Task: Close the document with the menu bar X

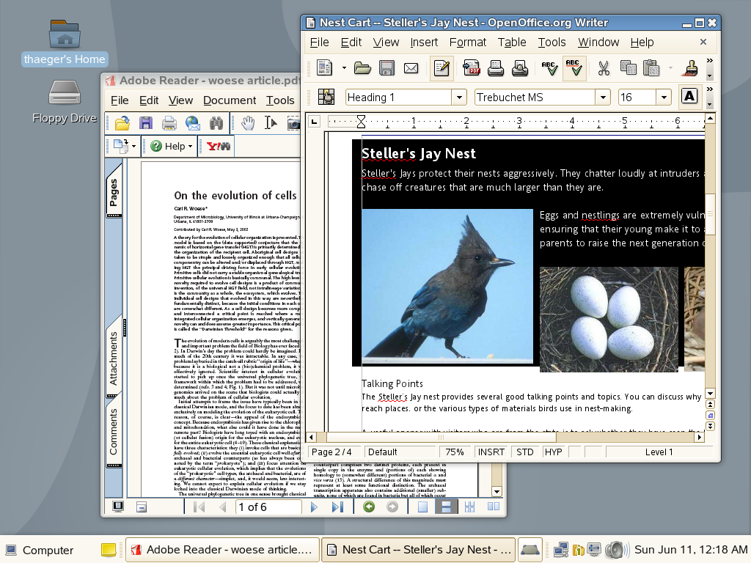Action: 703,42
